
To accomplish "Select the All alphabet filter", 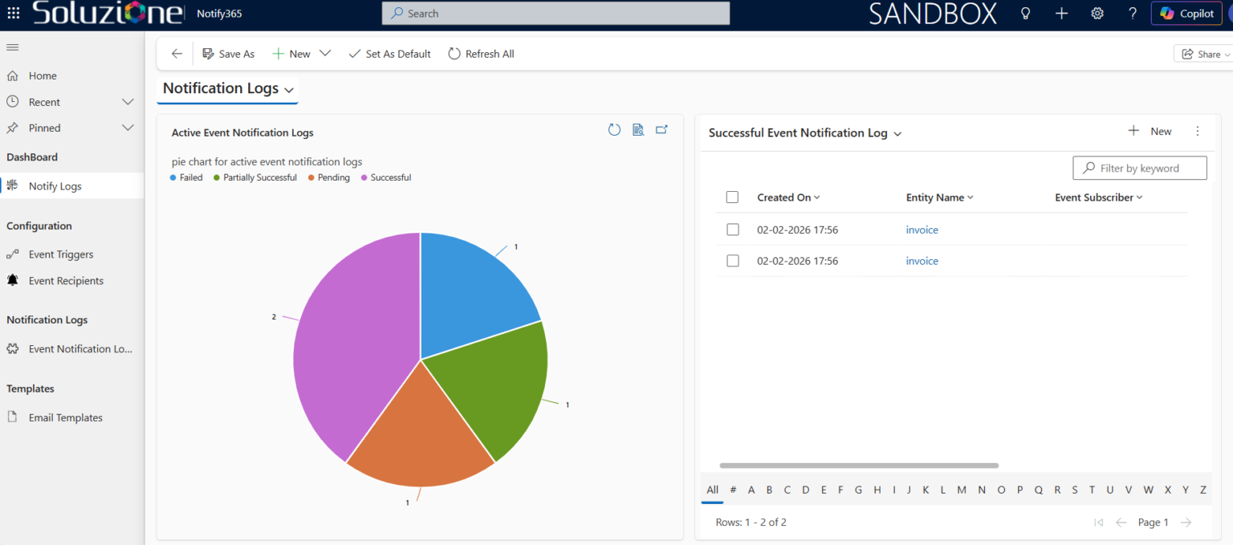I will (712, 490).
